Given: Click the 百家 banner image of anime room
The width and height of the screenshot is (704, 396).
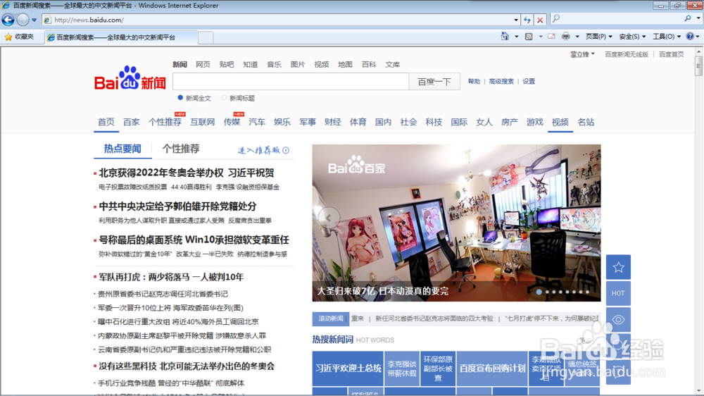Looking at the screenshot, I should (x=456, y=223).
